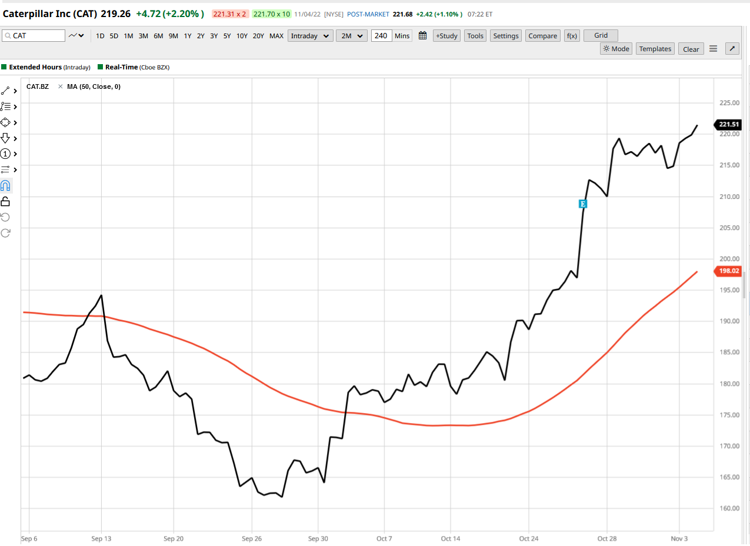Image resolution: width=750 pixels, height=546 pixels.
Task: Click the red 221.31 x 2 bid box
Action: click(230, 14)
